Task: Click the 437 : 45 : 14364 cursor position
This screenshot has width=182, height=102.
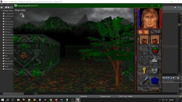Action: (126, 96)
